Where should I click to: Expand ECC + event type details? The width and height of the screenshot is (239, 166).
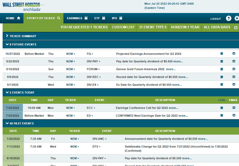(x=91, y=108)
